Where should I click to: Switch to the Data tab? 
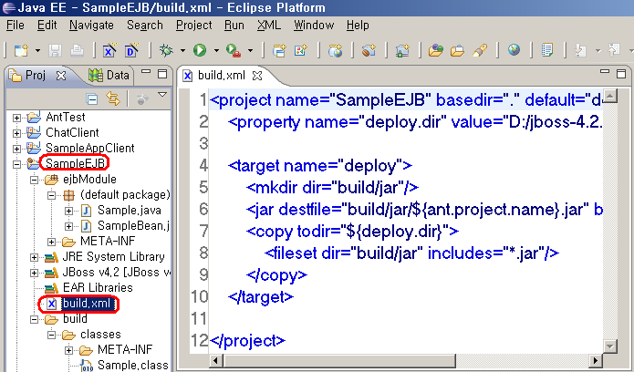pos(109,75)
